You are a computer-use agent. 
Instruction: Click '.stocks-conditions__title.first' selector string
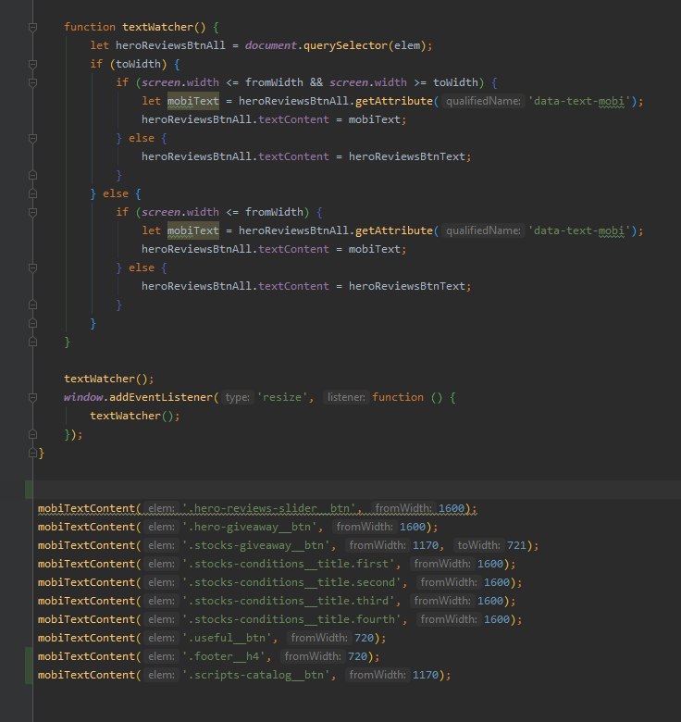[288, 564]
